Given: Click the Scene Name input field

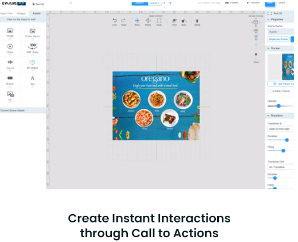Looking at the screenshot, I should pos(281,32).
